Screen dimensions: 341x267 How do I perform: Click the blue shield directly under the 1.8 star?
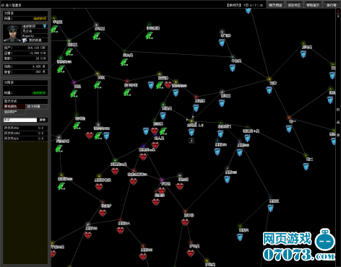click(191, 132)
